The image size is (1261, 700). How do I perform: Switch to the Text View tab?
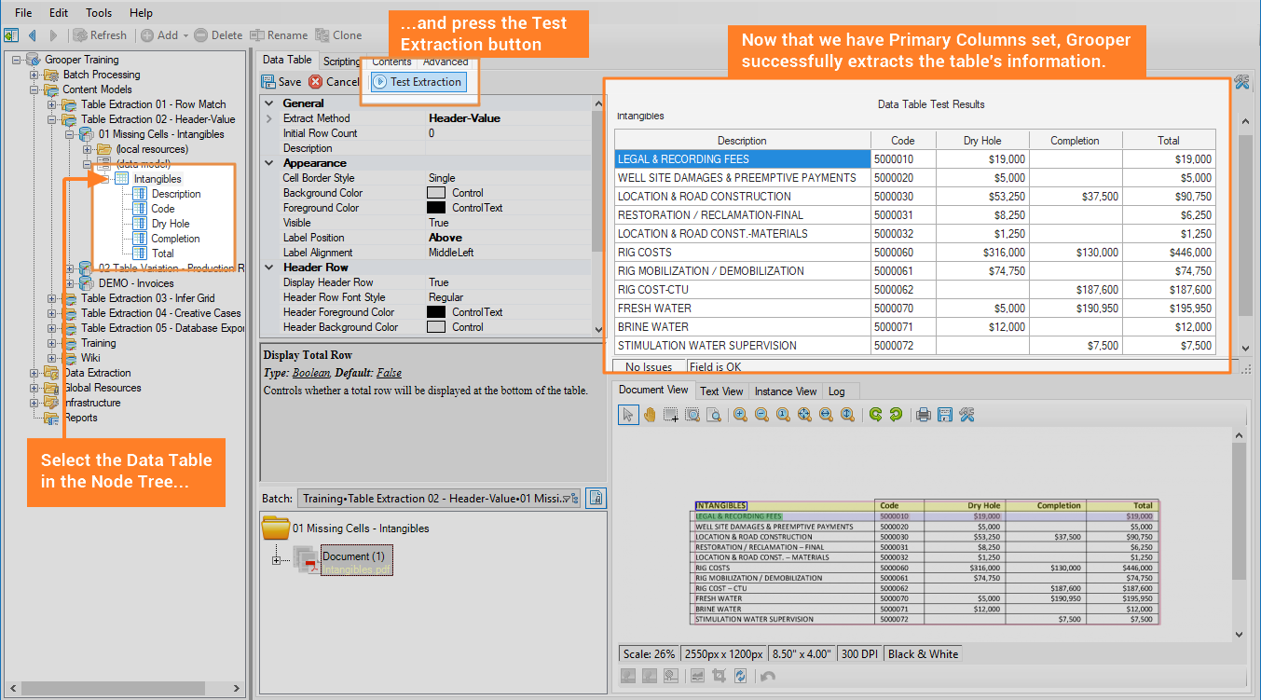click(721, 391)
